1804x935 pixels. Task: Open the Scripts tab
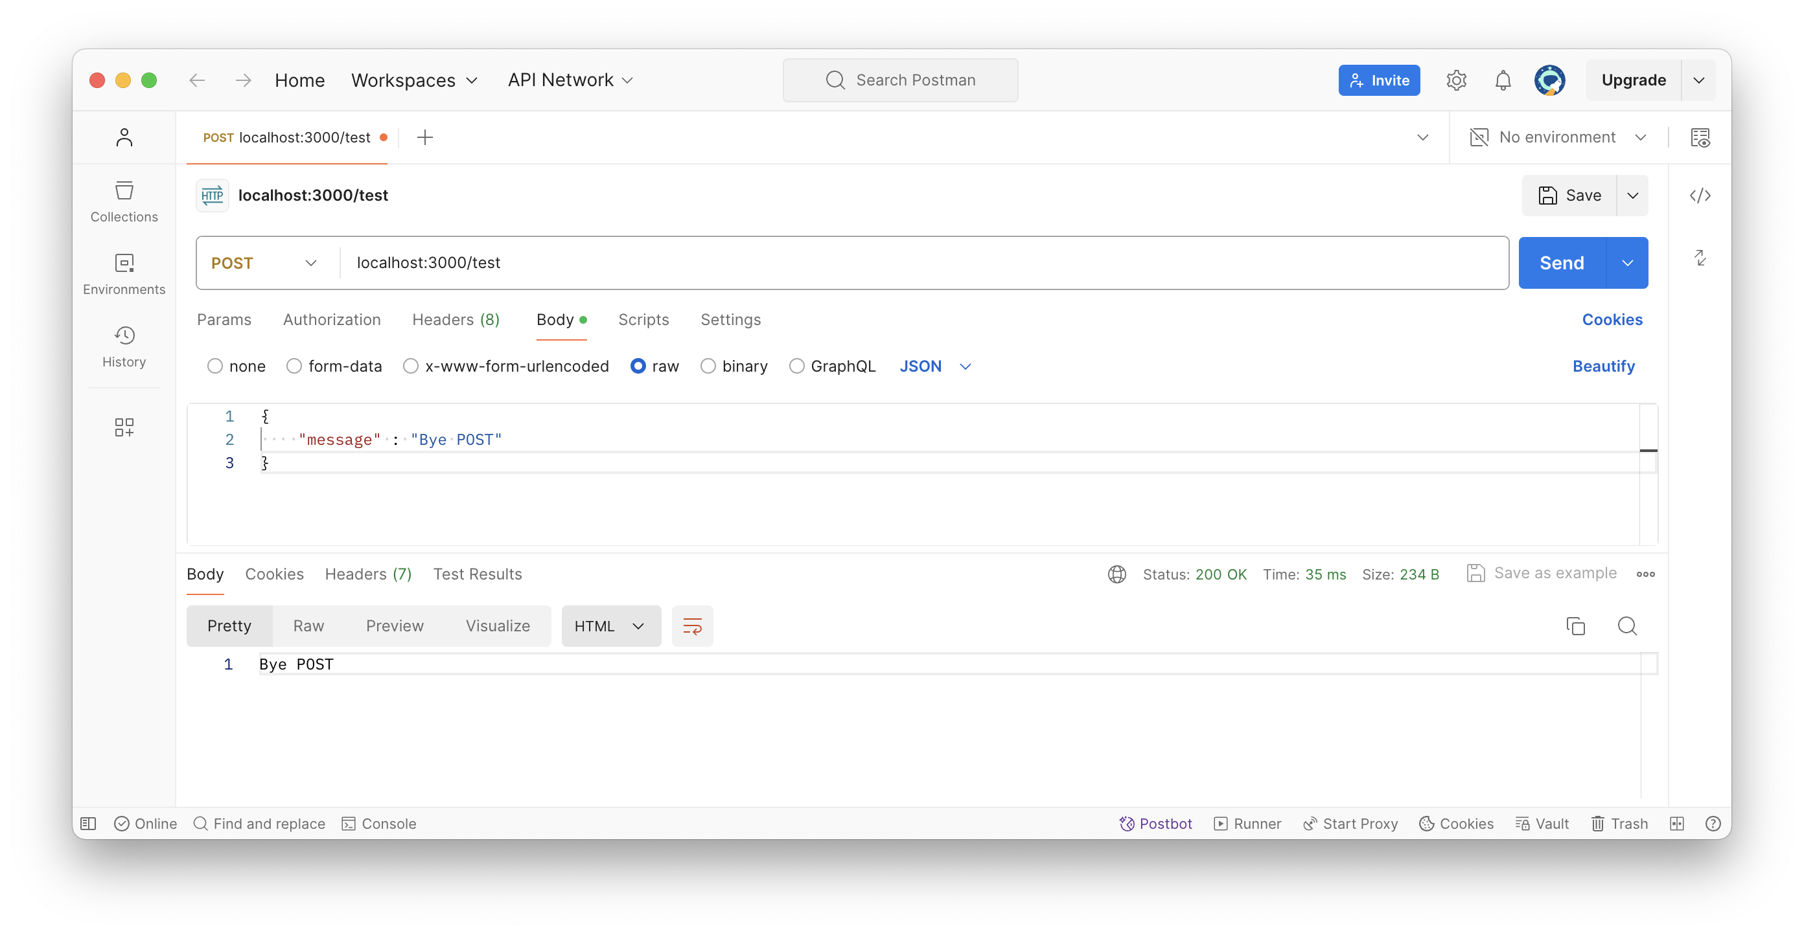click(643, 320)
